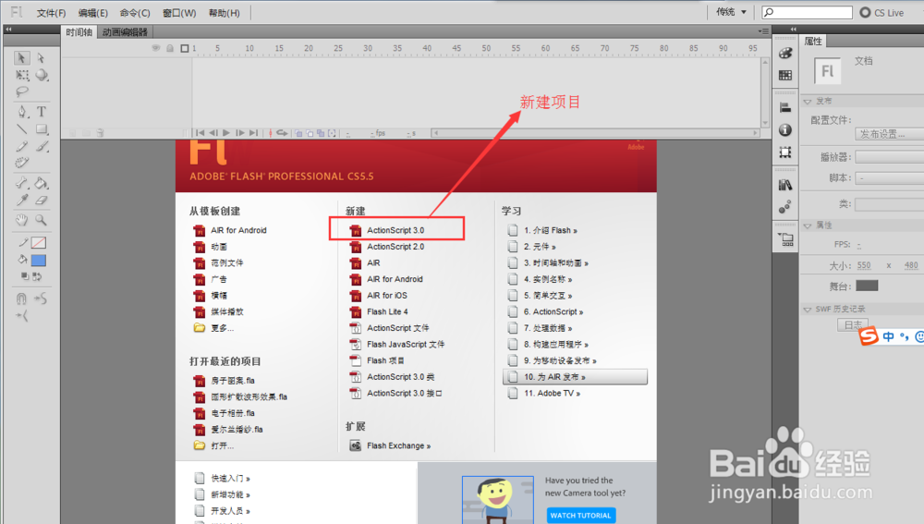
Task: Select the Hand tool
Action: (x=22, y=220)
